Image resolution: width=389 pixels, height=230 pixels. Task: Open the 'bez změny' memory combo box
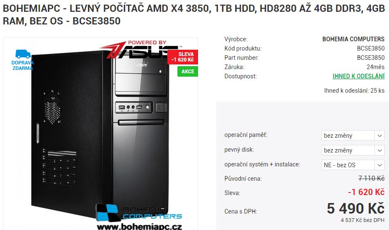[353, 136]
